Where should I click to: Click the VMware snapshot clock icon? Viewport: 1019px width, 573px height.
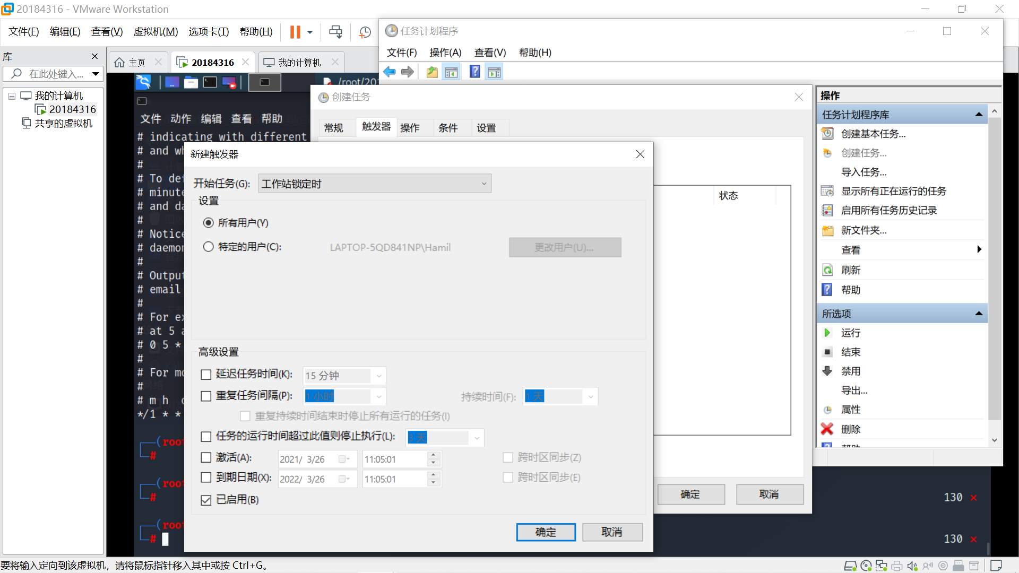click(x=365, y=32)
